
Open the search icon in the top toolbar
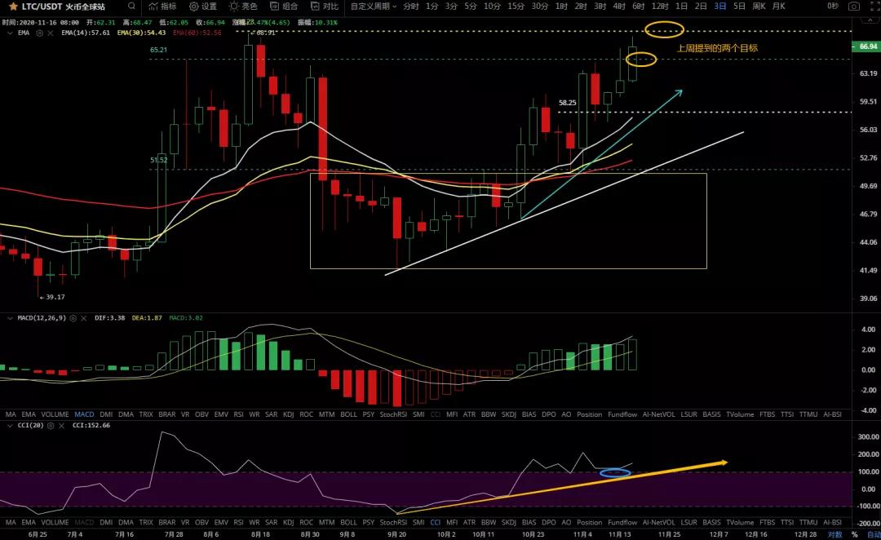pyautogui.click(x=131, y=7)
